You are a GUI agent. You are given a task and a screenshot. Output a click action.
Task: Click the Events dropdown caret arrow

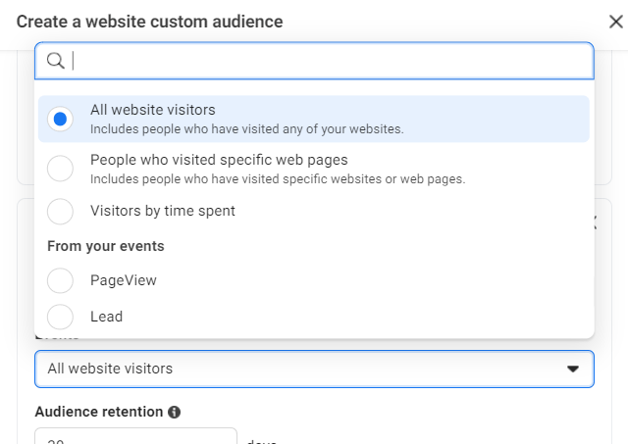tap(573, 370)
